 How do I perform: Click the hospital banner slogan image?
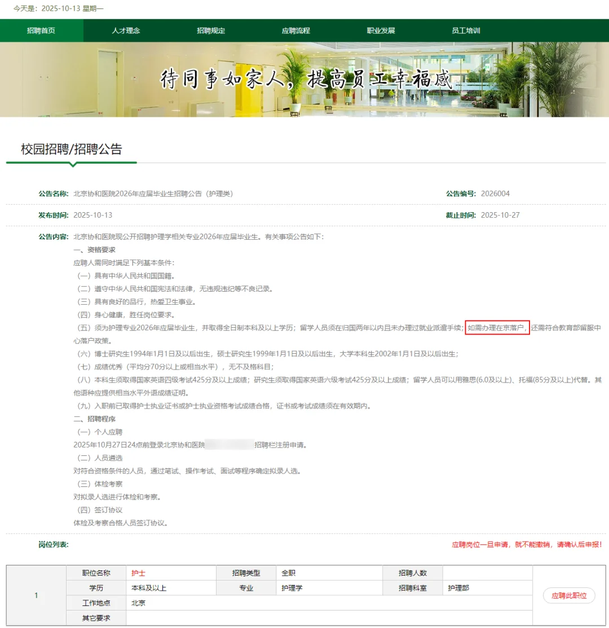pyautogui.click(x=304, y=80)
